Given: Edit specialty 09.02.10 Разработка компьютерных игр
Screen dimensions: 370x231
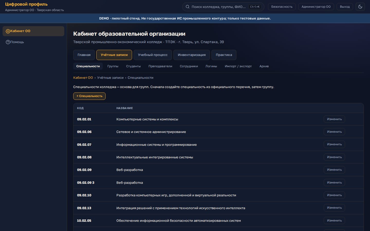Looking at the screenshot, I should click(334, 195).
